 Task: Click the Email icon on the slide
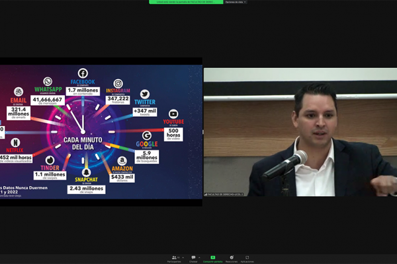point(19,92)
